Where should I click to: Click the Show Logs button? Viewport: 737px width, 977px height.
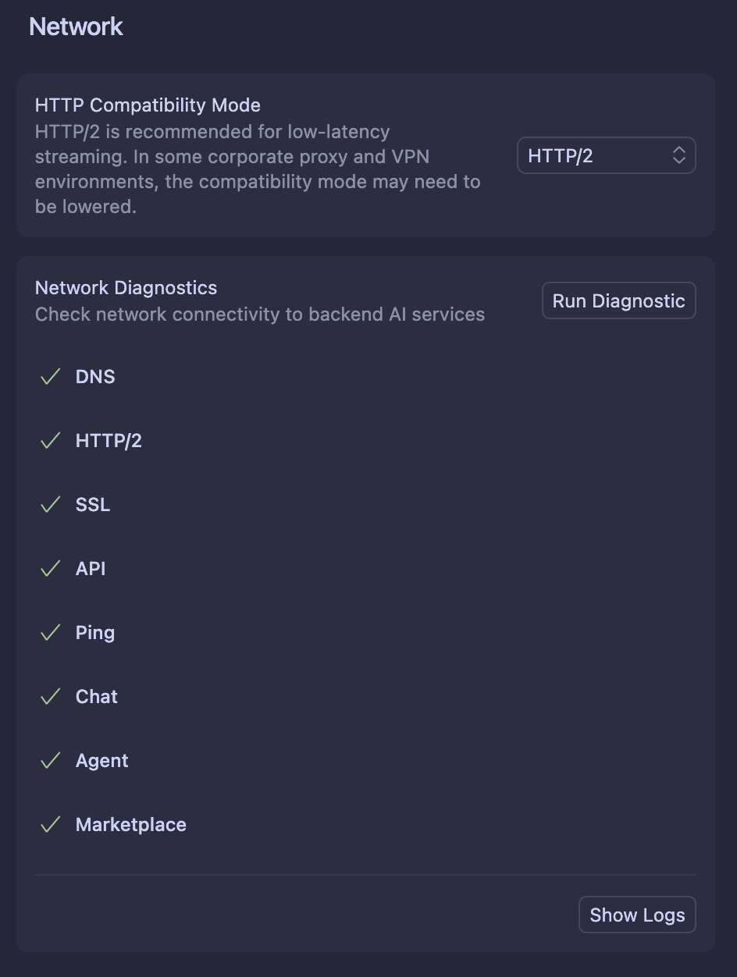click(x=637, y=915)
